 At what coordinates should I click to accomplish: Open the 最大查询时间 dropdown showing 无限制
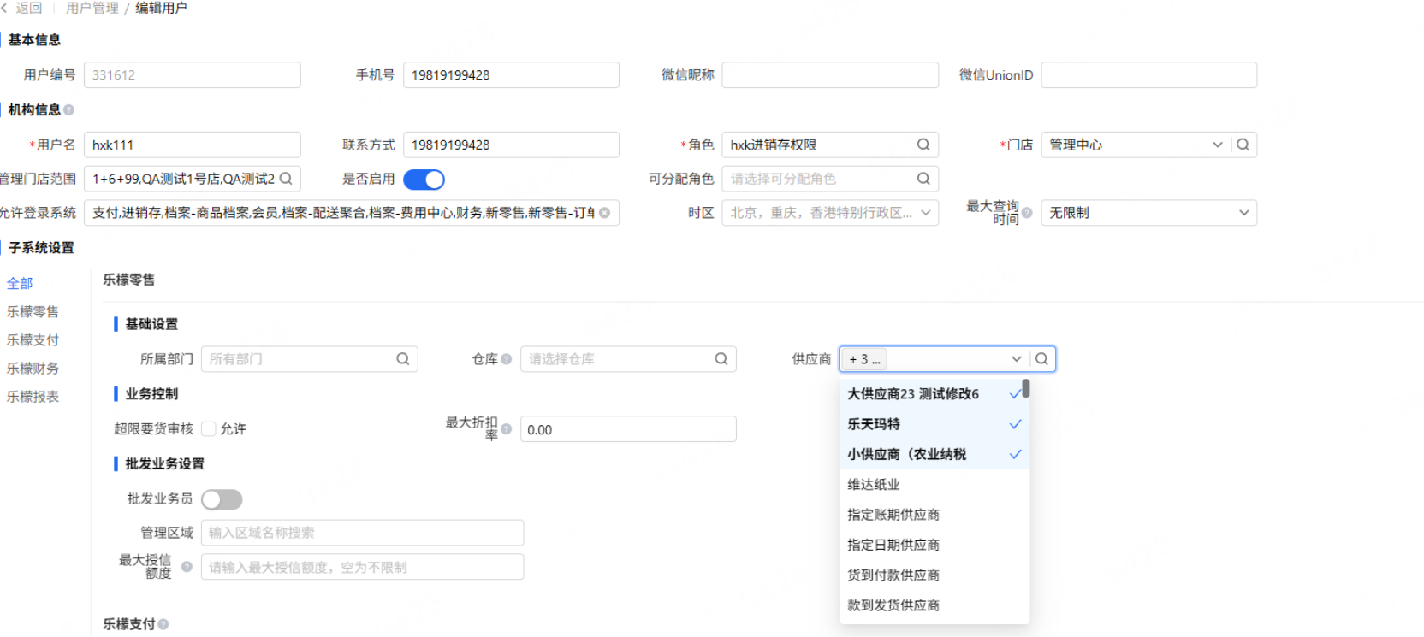pyautogui.click(x=1243, y=213)
